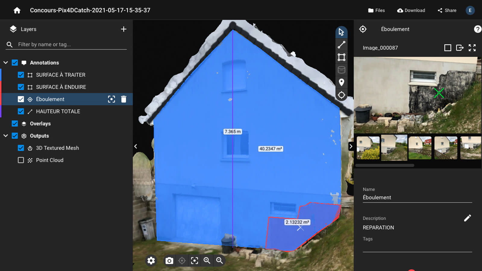482x271 pixels.
Task: Edit the Éboulement description with the pencil
Action: point(468,217)
